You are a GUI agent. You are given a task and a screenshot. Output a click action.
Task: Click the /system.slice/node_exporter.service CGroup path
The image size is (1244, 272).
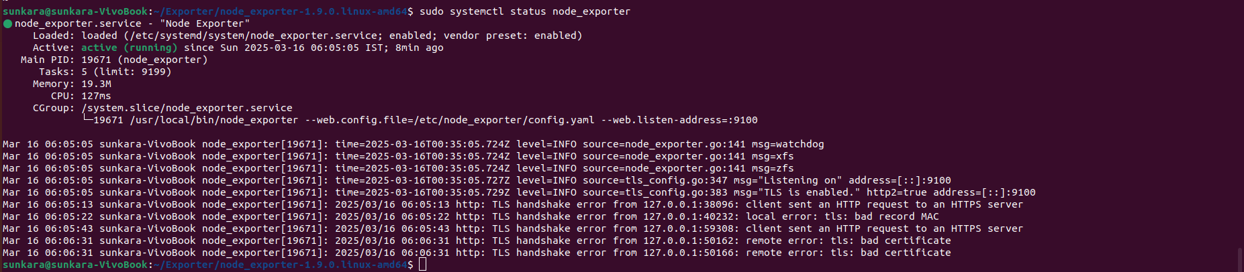[187, 108]
